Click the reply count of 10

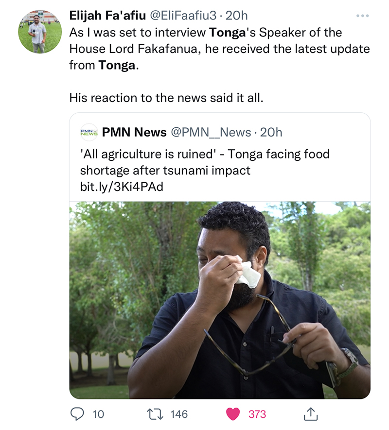98,414
